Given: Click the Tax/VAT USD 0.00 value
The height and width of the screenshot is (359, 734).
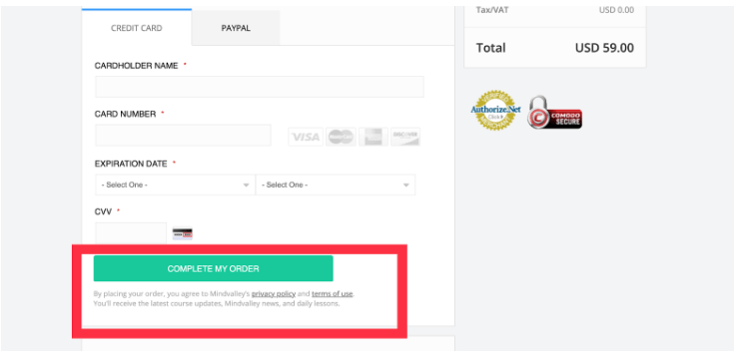Looking at the screenshot, I should tap(616, 10).
